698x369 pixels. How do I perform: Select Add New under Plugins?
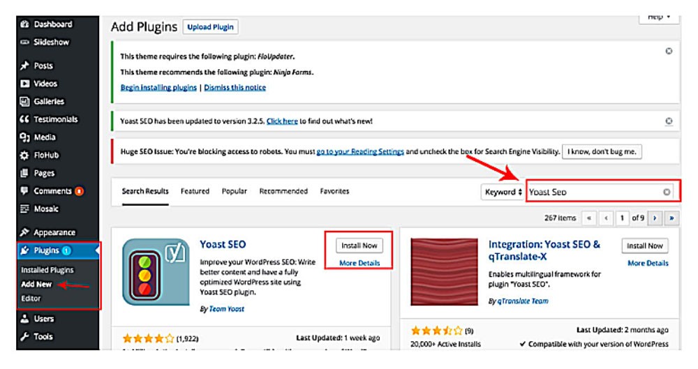coord(36,285)
